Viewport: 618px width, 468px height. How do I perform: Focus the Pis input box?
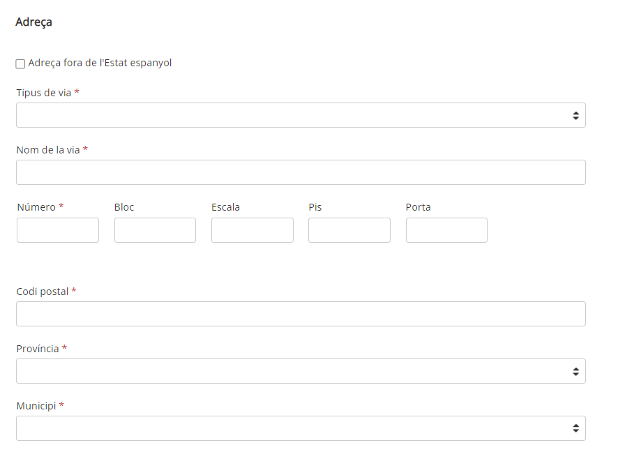[x=349, y=230]
